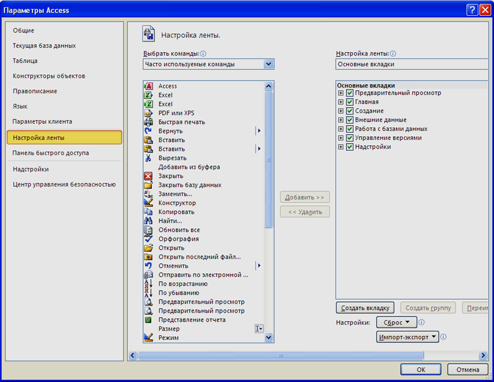Click the Отмена button
The height and width of the screenshot is (382, 494).
coord(468,369)
